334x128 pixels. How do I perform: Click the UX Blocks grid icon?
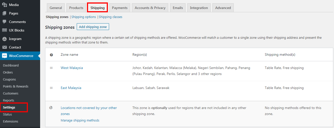point(5,30)
